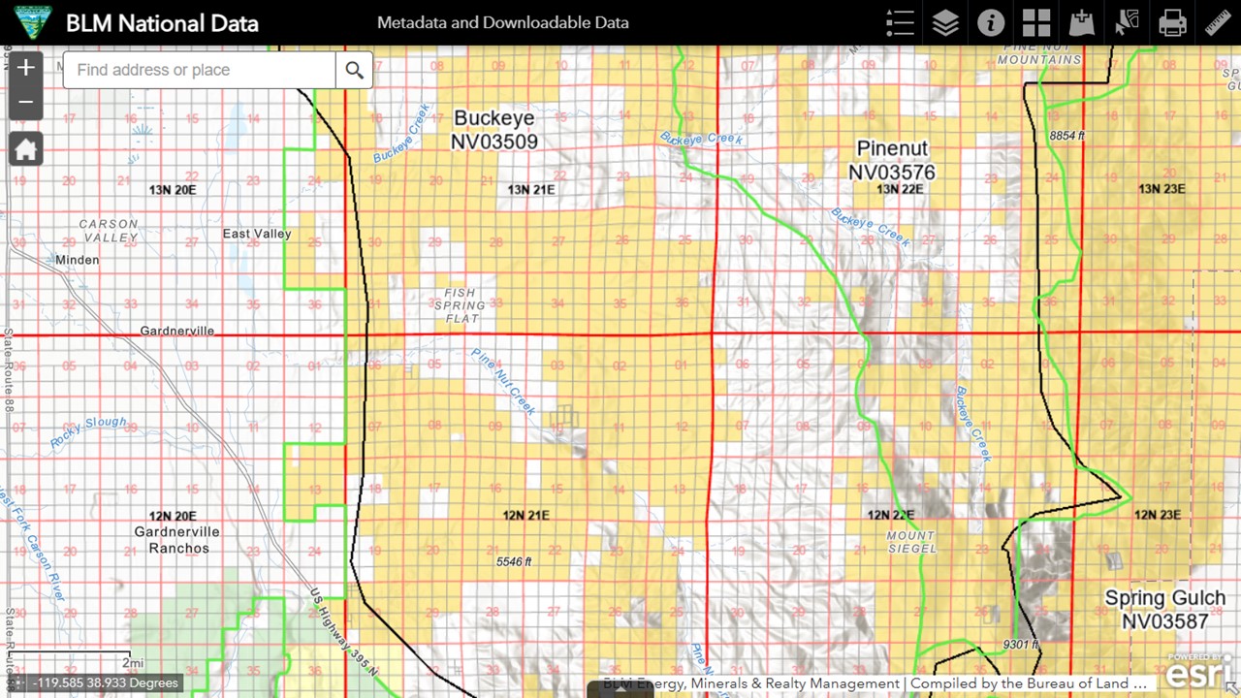Screen dimensions: 1241x698
Task: Activate the Select features tool
Action: 1127,23
